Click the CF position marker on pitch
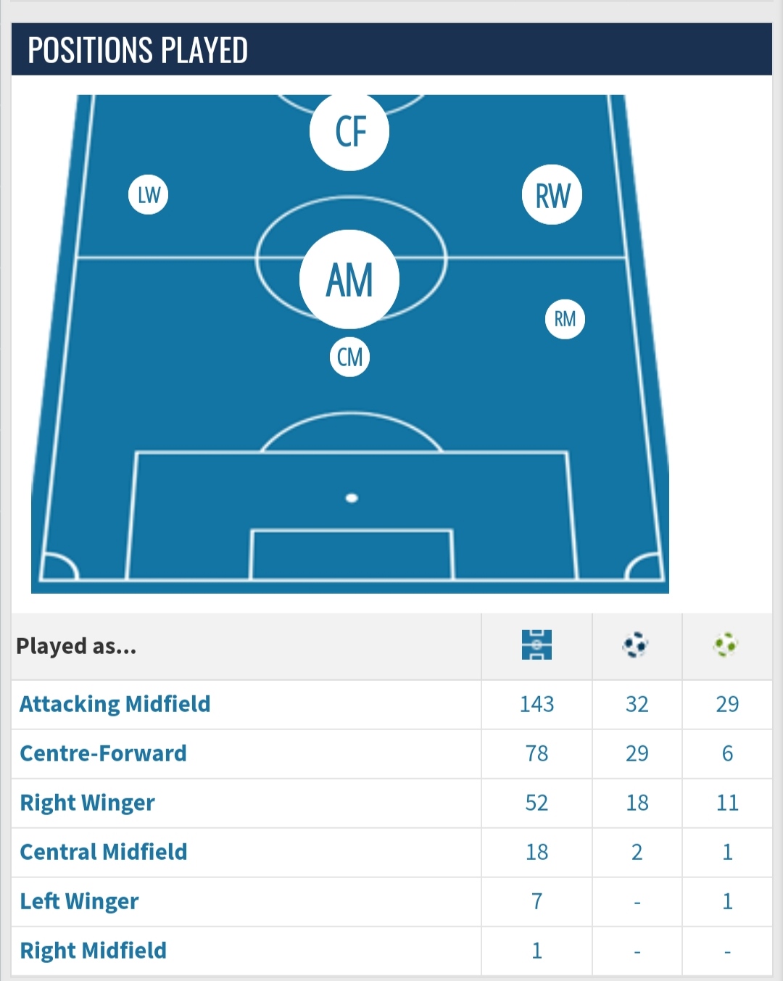783x981 pixels. click(x=349, y=131)
